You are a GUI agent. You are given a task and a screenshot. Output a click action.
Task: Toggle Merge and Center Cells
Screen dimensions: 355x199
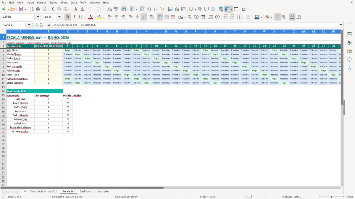point(160,17)
